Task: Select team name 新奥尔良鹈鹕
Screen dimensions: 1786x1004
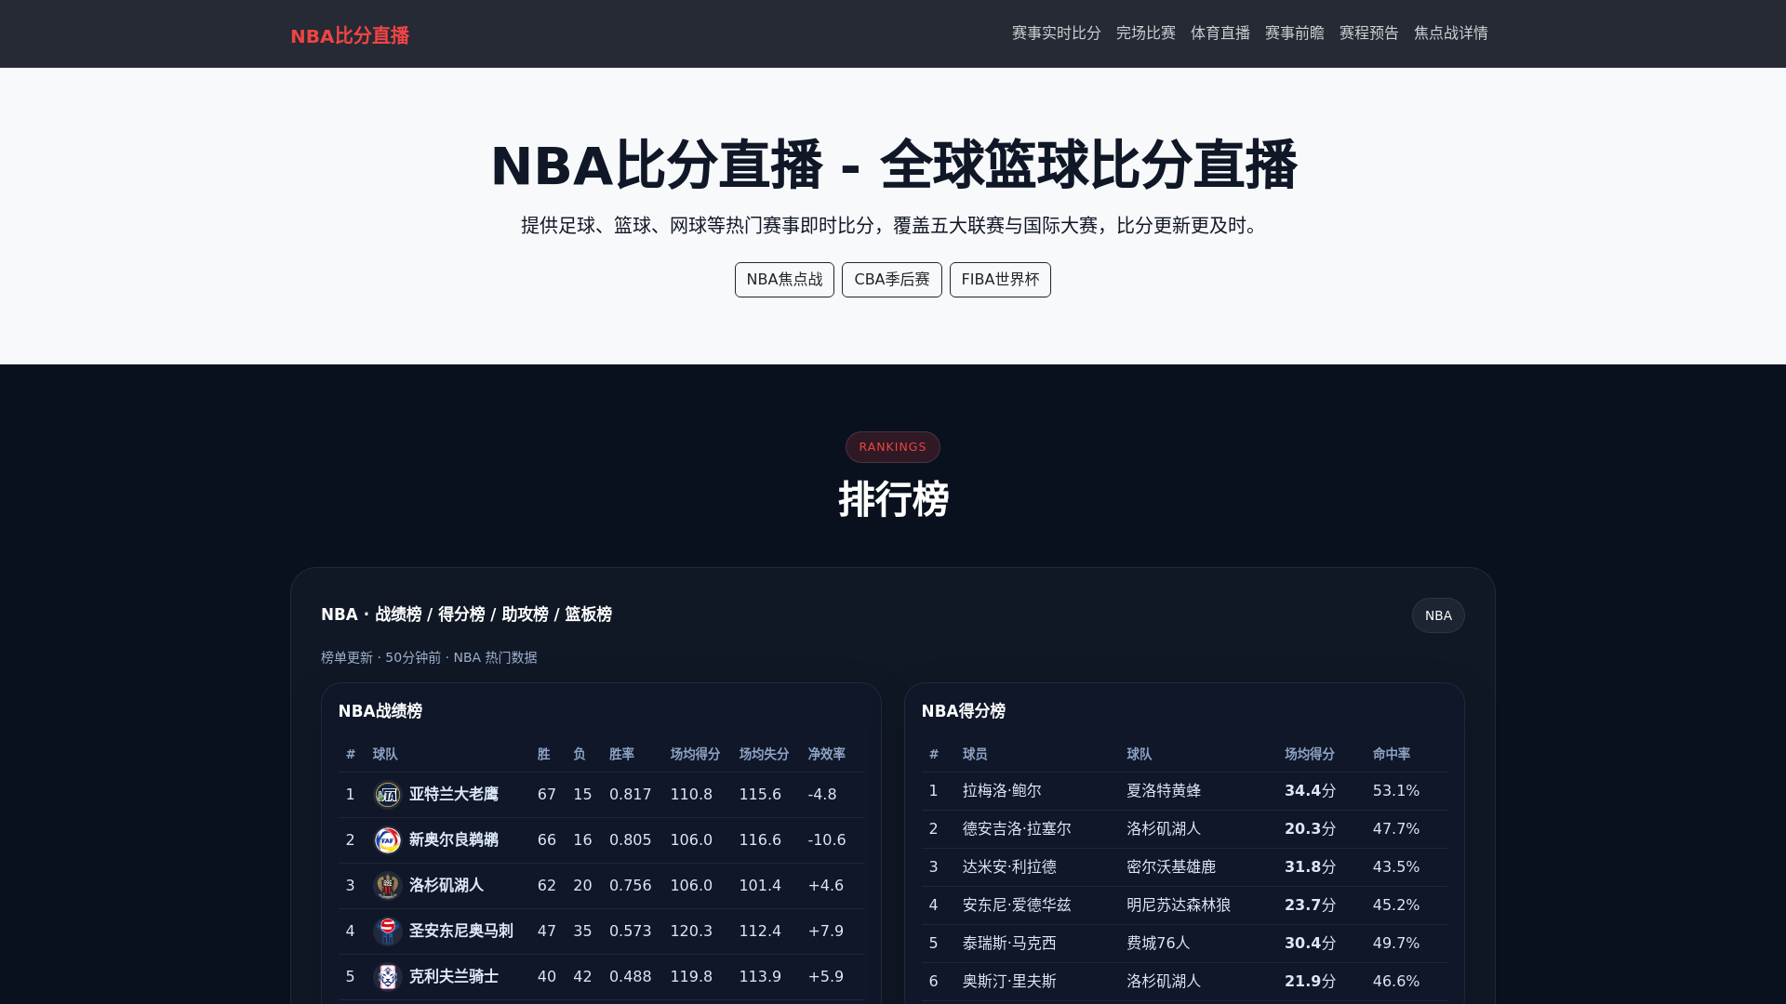Action: 454,840
